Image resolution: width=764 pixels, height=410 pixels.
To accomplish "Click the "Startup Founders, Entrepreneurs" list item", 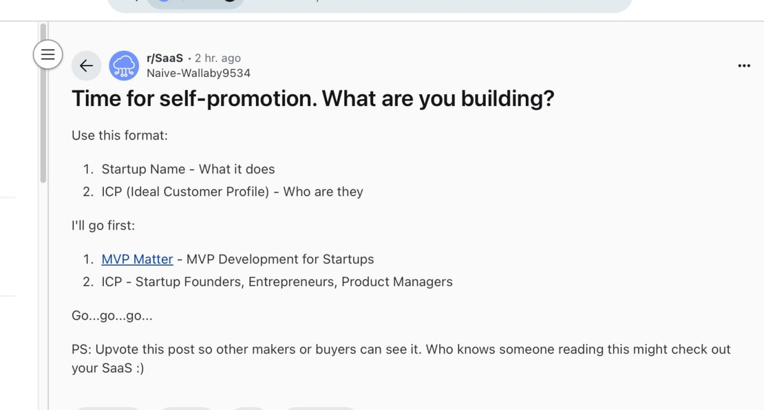I will (x=277, y=282).
